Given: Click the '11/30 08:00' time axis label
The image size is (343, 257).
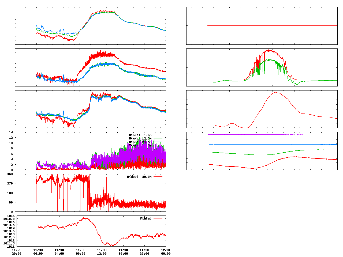Looking at the screenshot, I should pyautogui.click(x=81, y=252).
